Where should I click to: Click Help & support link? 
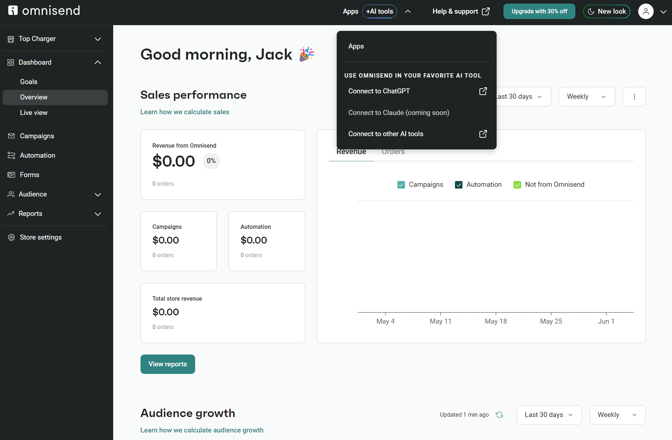[x=461, y=11]
